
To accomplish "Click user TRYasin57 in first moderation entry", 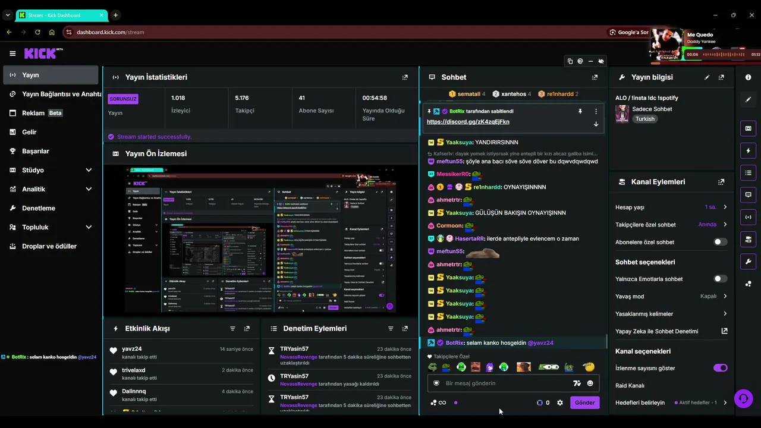I will pyautogui.click(x=294, y=349).
